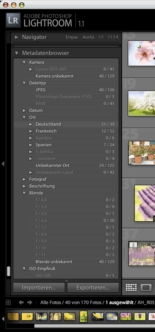Collapse the Metadatenbrowser panel
This screenshot has height=332, width=155.
16,53
